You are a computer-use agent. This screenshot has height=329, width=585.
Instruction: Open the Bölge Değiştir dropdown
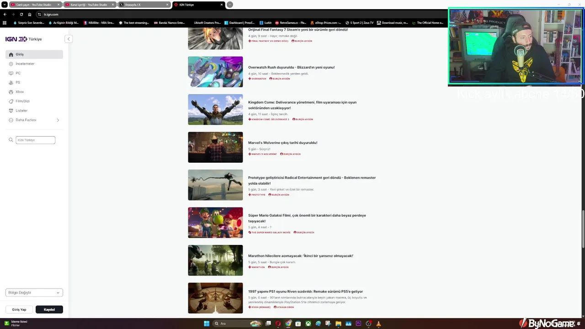point(34,292)
